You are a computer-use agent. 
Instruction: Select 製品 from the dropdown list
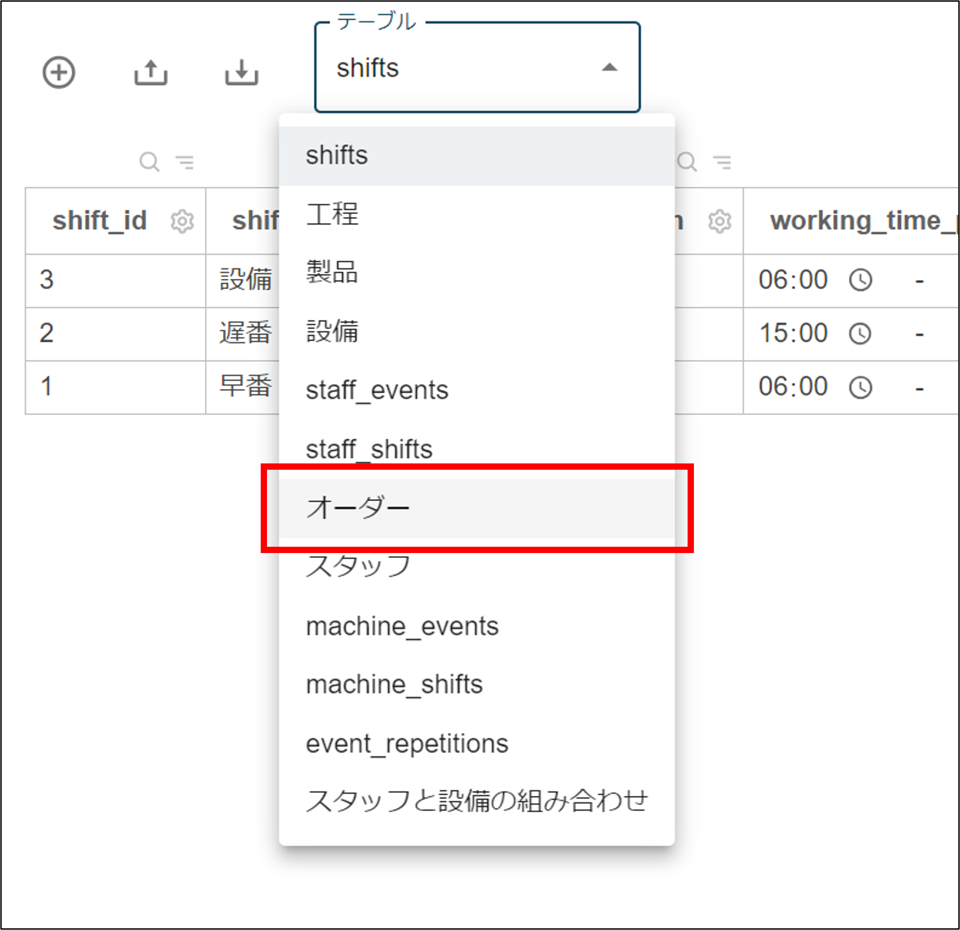coord(476,273)
